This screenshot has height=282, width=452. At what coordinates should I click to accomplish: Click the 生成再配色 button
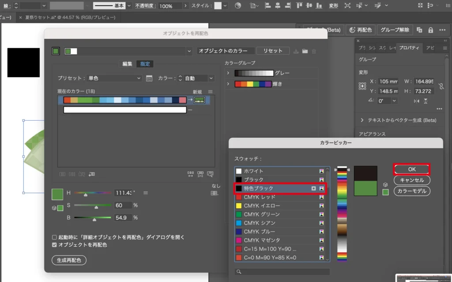(69, 260)
